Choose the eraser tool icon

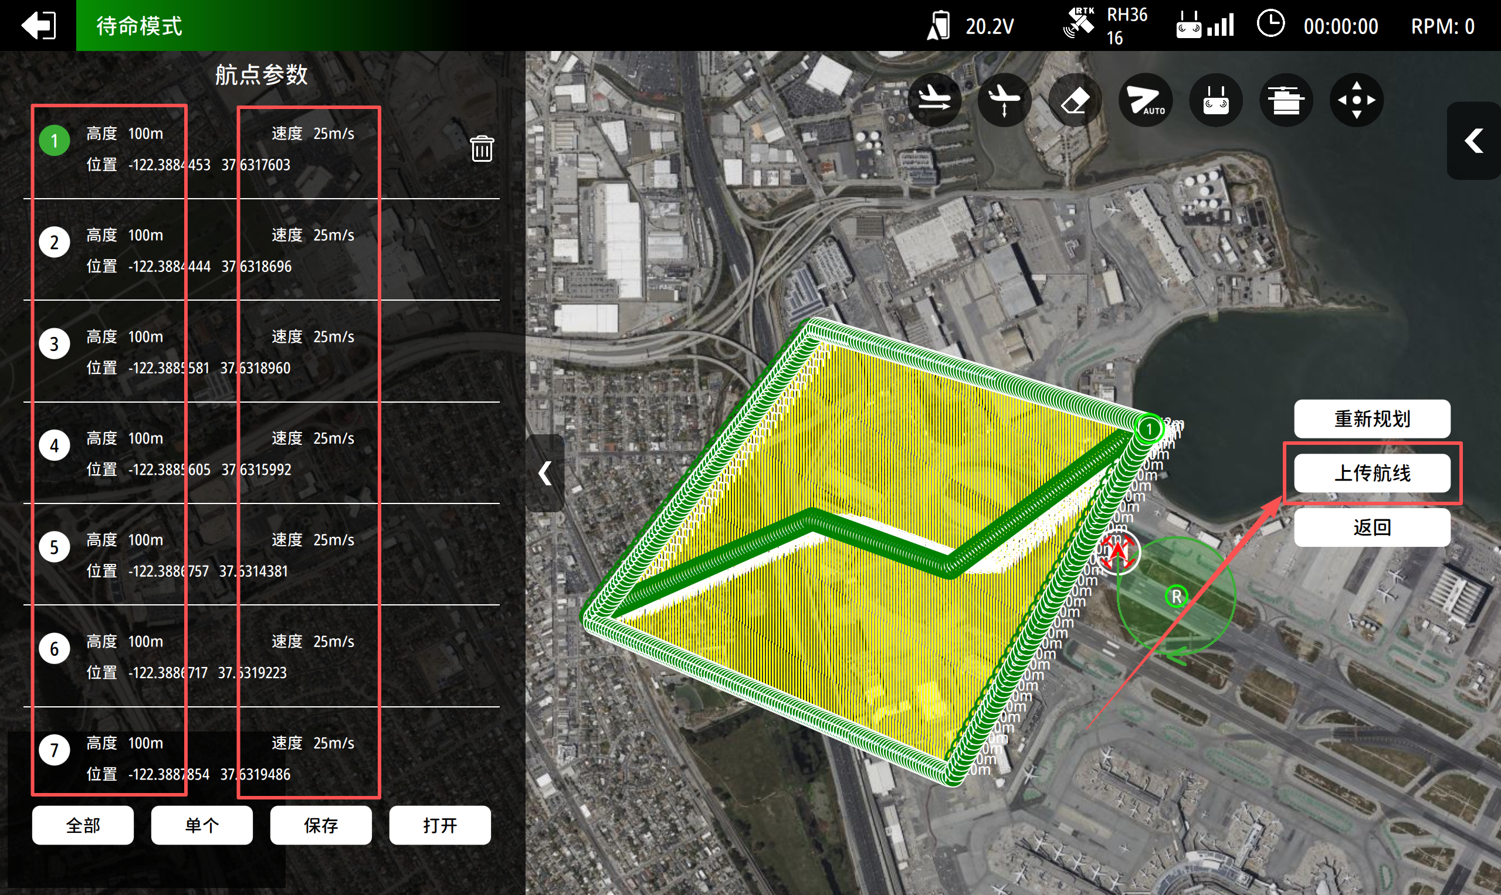(x=1075, y=100)
